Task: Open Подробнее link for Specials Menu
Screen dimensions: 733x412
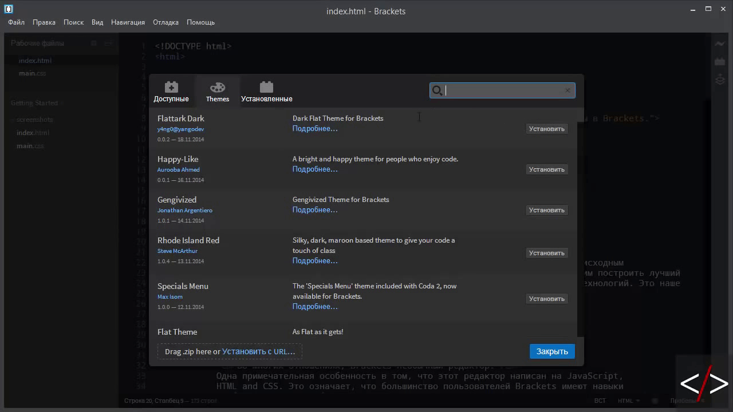Action: (x=315, y=307)
